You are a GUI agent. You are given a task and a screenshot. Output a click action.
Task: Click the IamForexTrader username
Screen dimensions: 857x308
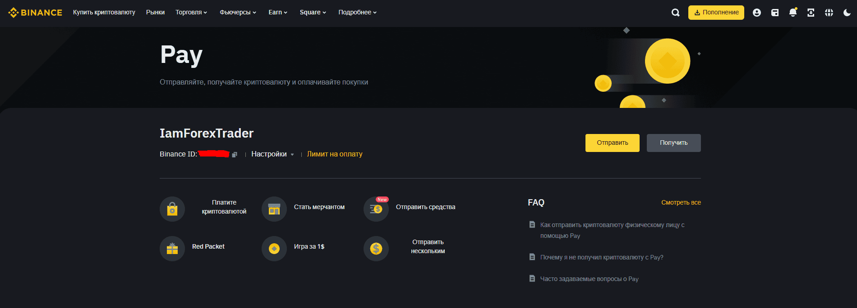point(207,134)
